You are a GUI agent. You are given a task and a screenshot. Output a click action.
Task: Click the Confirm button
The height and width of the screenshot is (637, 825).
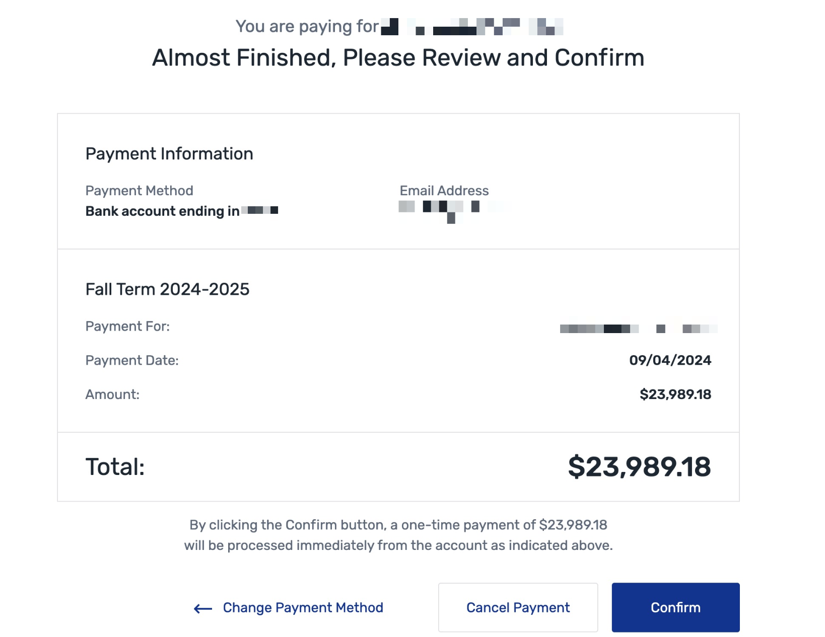(675, 607)
